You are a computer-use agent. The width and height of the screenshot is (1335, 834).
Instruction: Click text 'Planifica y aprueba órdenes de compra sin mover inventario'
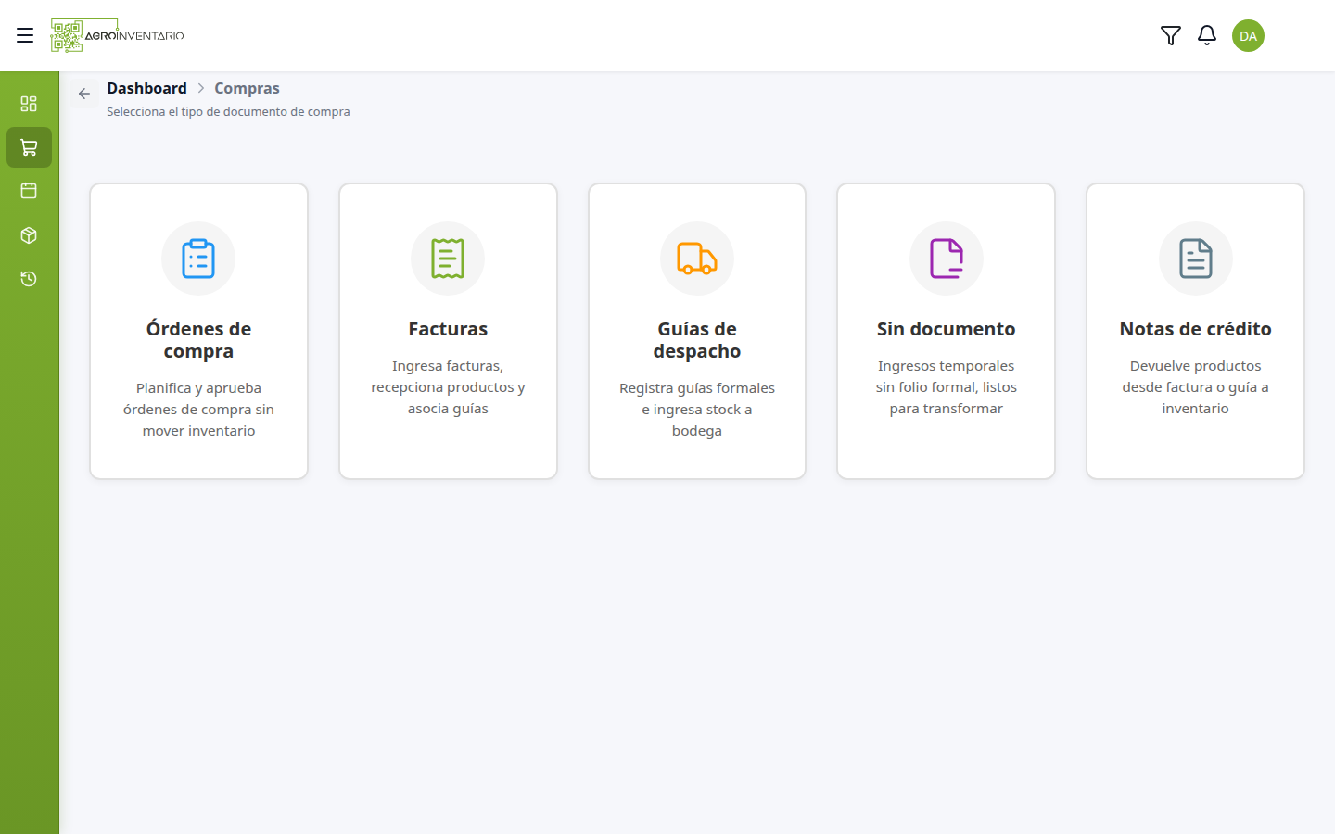tap(198, 410)
